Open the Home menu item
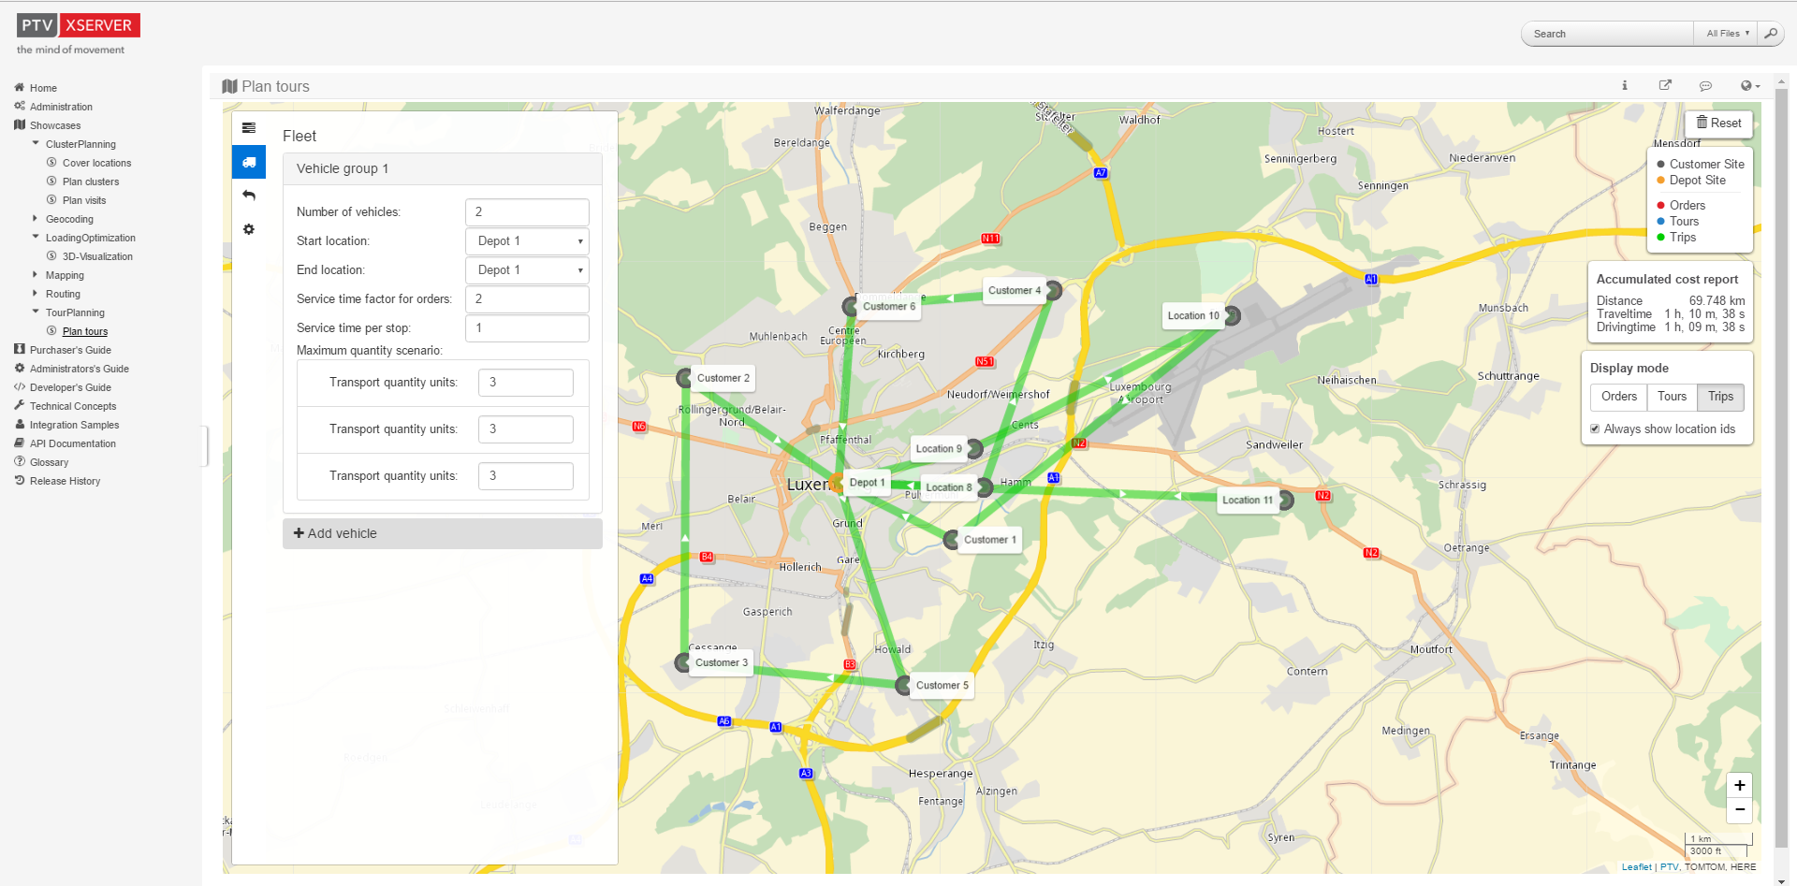 43,88
